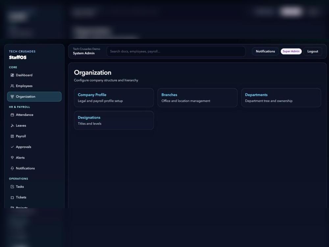This screenshot has width=329, height=247.
Task: Click 'Department tree and ownership' text
Action: coord(268,101)
